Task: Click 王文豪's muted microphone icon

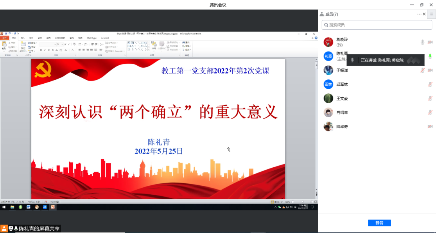Action: (x=430, y=99)
